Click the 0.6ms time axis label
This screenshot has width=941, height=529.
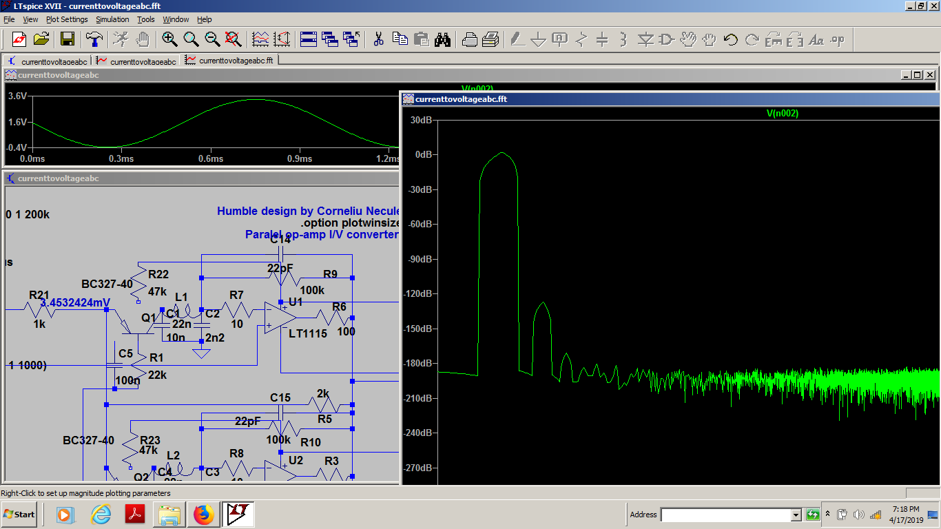coord(211,158)
